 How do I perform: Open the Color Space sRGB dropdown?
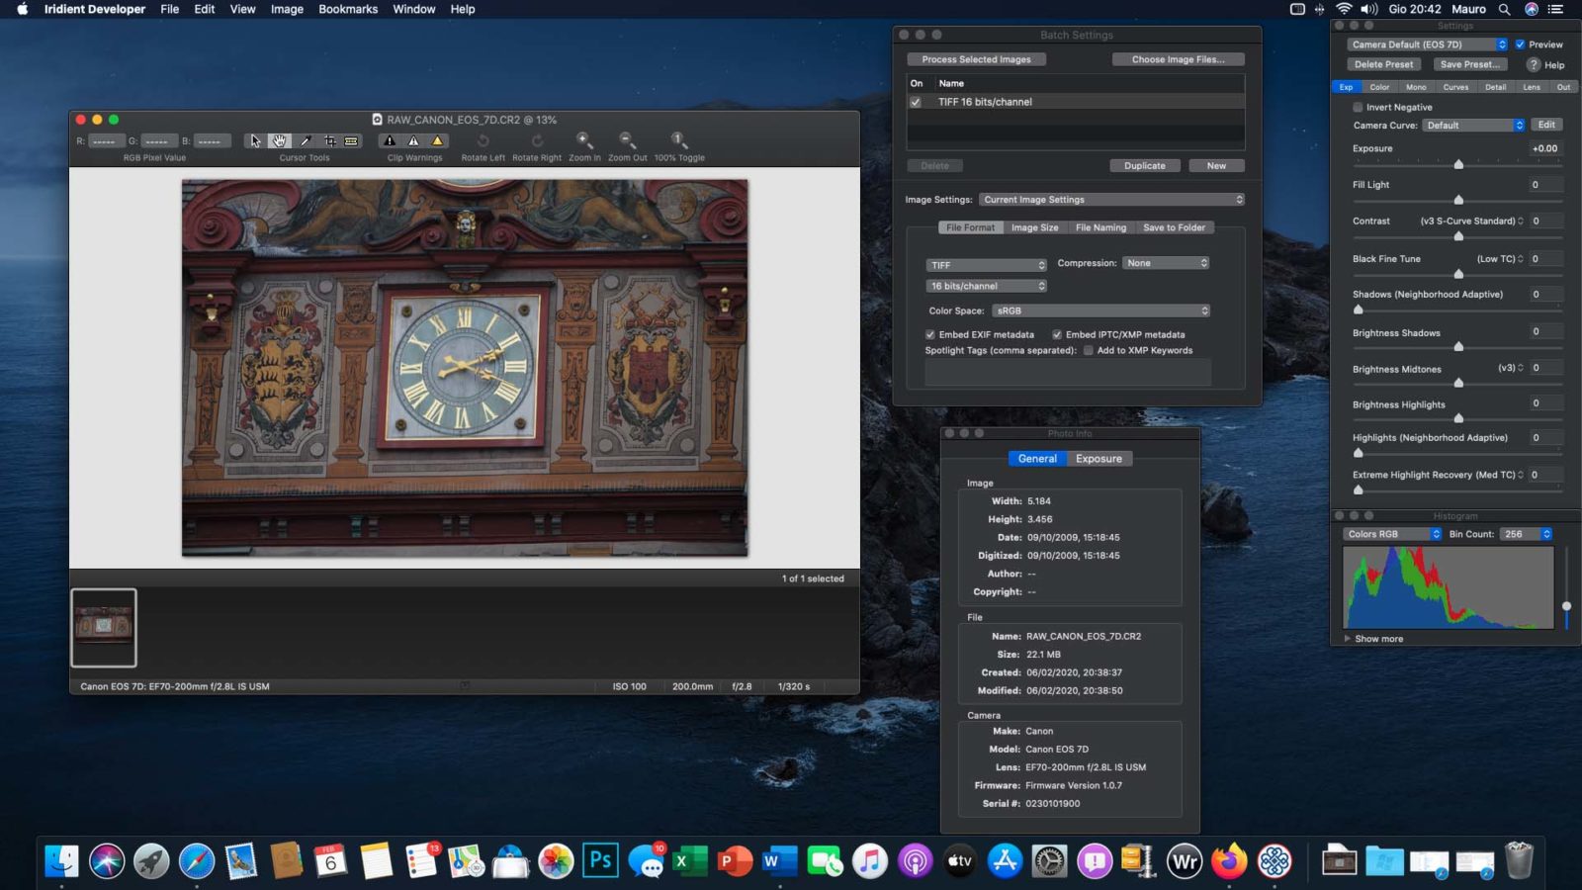[x=1100, y=311]
